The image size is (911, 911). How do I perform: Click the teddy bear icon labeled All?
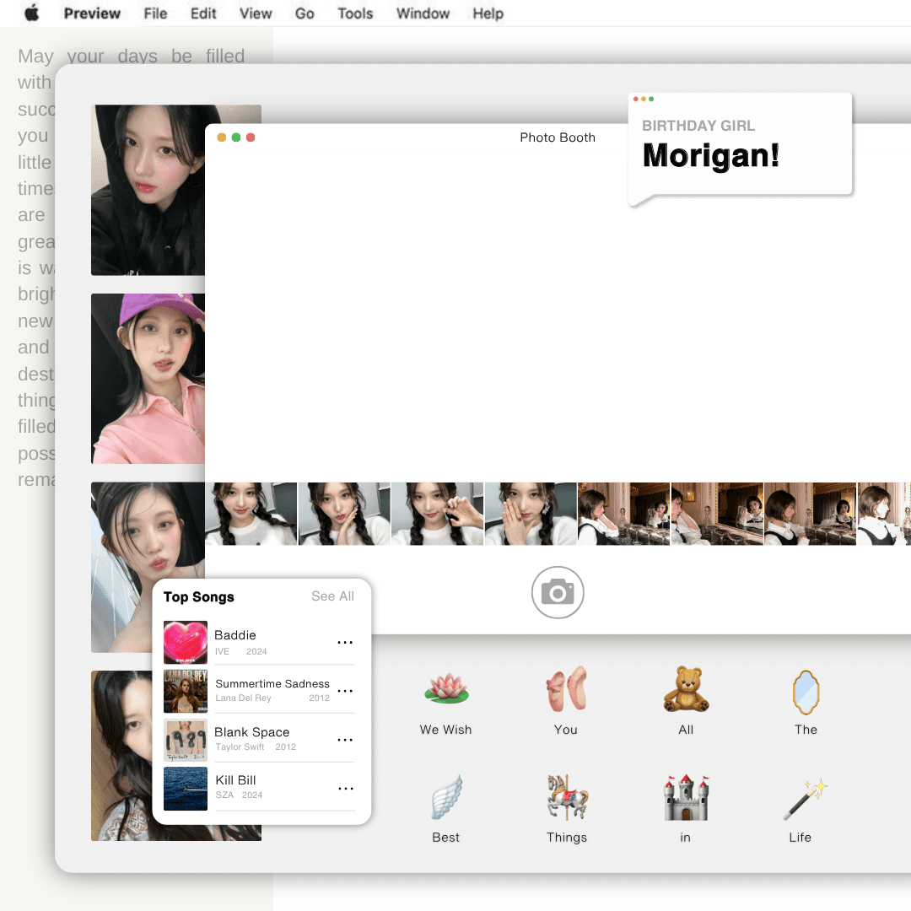686,689
